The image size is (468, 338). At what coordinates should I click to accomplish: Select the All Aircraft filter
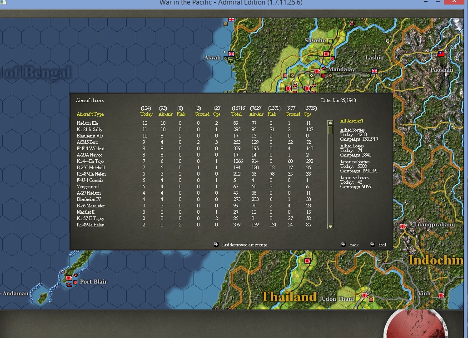(x=352, y=121)
